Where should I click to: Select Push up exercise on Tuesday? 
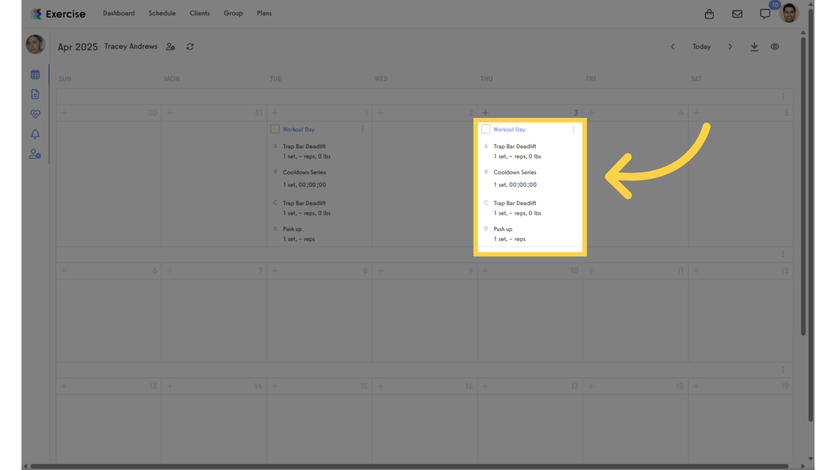(x=292, y=229)
